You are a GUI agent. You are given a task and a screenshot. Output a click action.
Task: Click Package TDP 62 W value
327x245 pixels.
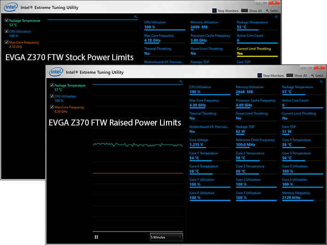(241, 131)
